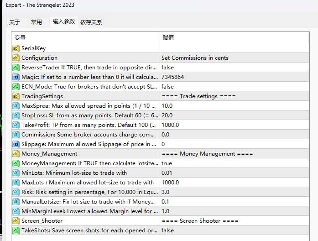Select the 'Magic: If set to a number' row
The image size is (318, 241).
[x=89, y=77]
